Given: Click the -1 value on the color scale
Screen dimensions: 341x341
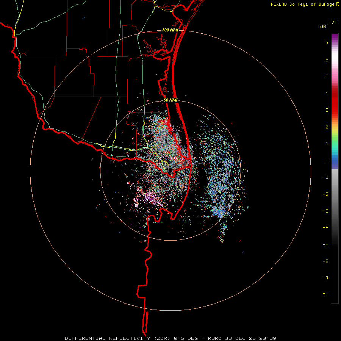Looking at the screenshot, I should (x=325, y=177).
